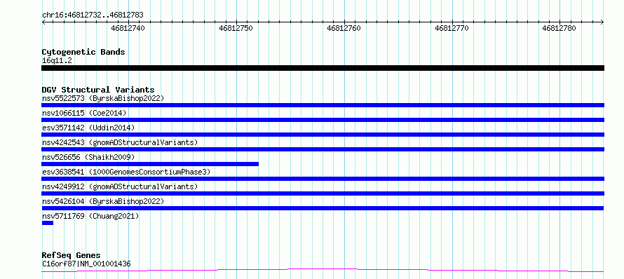Select the Cytogenetic Bands track title

(x=83, y=52)
